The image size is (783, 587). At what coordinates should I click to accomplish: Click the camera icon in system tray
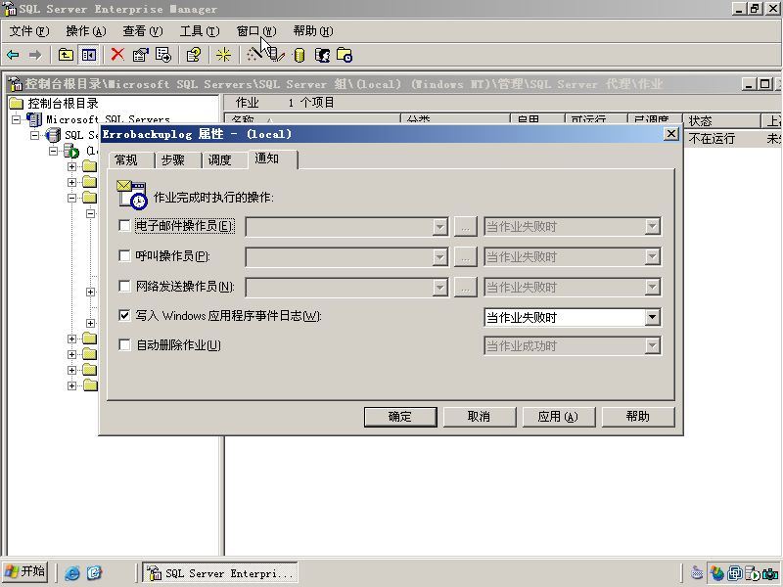(x=770, y=573)
